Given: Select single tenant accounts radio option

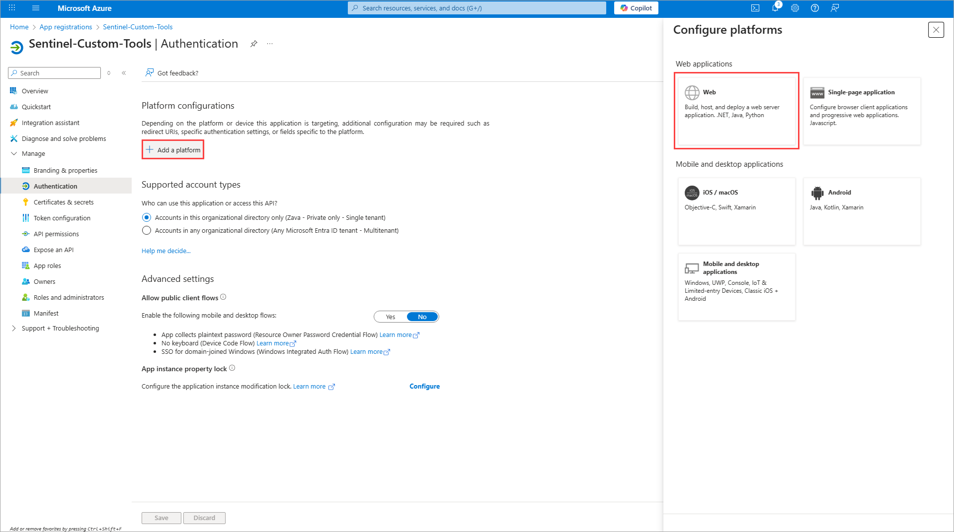Looking at the screenshot, I should pos(147,217).
